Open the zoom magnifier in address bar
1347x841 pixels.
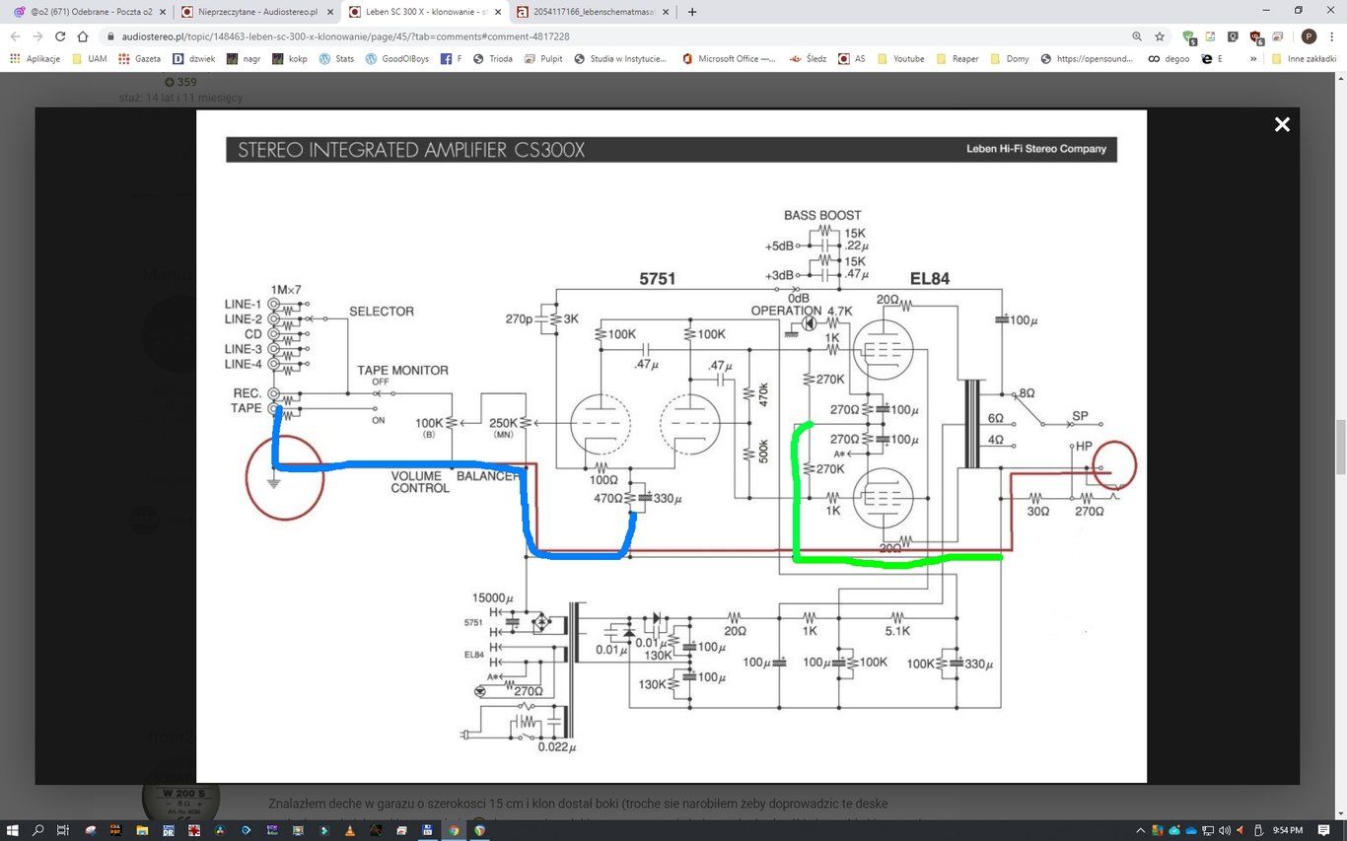1137,36
